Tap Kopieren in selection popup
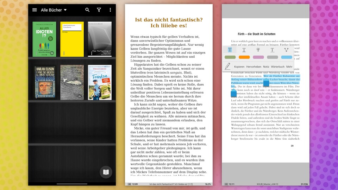 pos(239,67)
